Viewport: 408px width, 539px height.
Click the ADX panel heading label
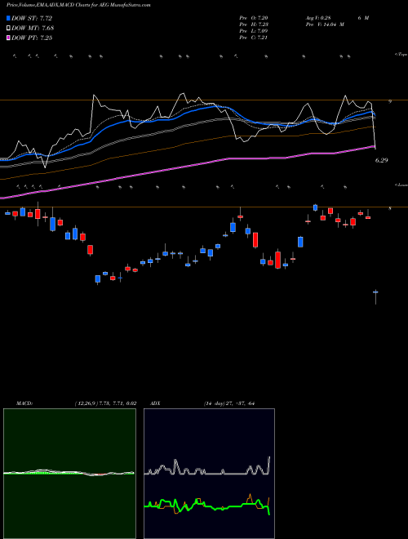156,403
